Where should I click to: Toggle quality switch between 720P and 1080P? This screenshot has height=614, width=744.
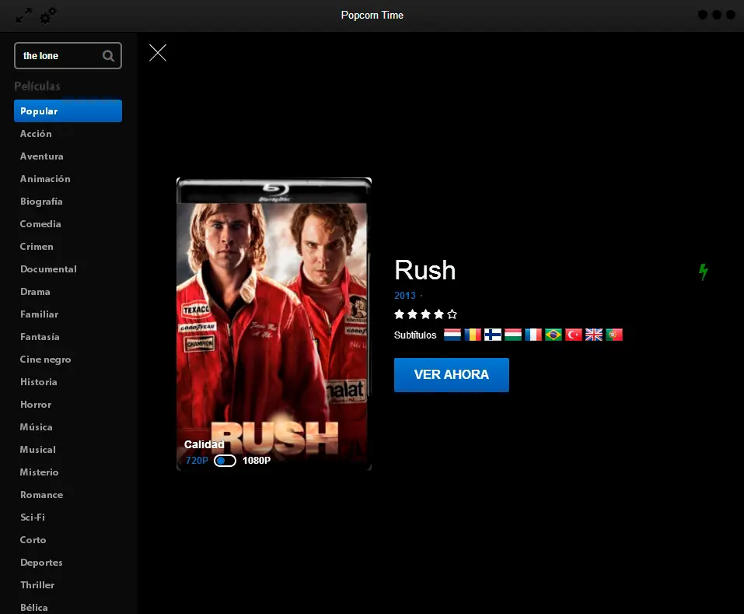click(225, 461)
